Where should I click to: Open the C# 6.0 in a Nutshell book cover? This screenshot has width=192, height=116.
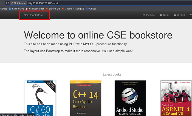tap(40, 98)
